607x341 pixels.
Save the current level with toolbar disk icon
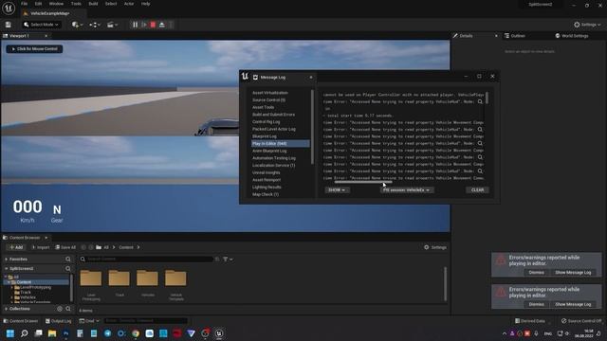coord(9,25)
